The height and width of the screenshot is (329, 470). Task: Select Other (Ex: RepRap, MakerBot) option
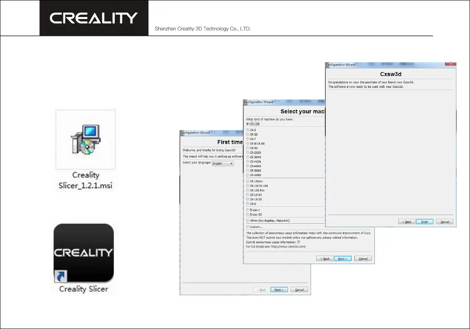click(x=247, y=220)
